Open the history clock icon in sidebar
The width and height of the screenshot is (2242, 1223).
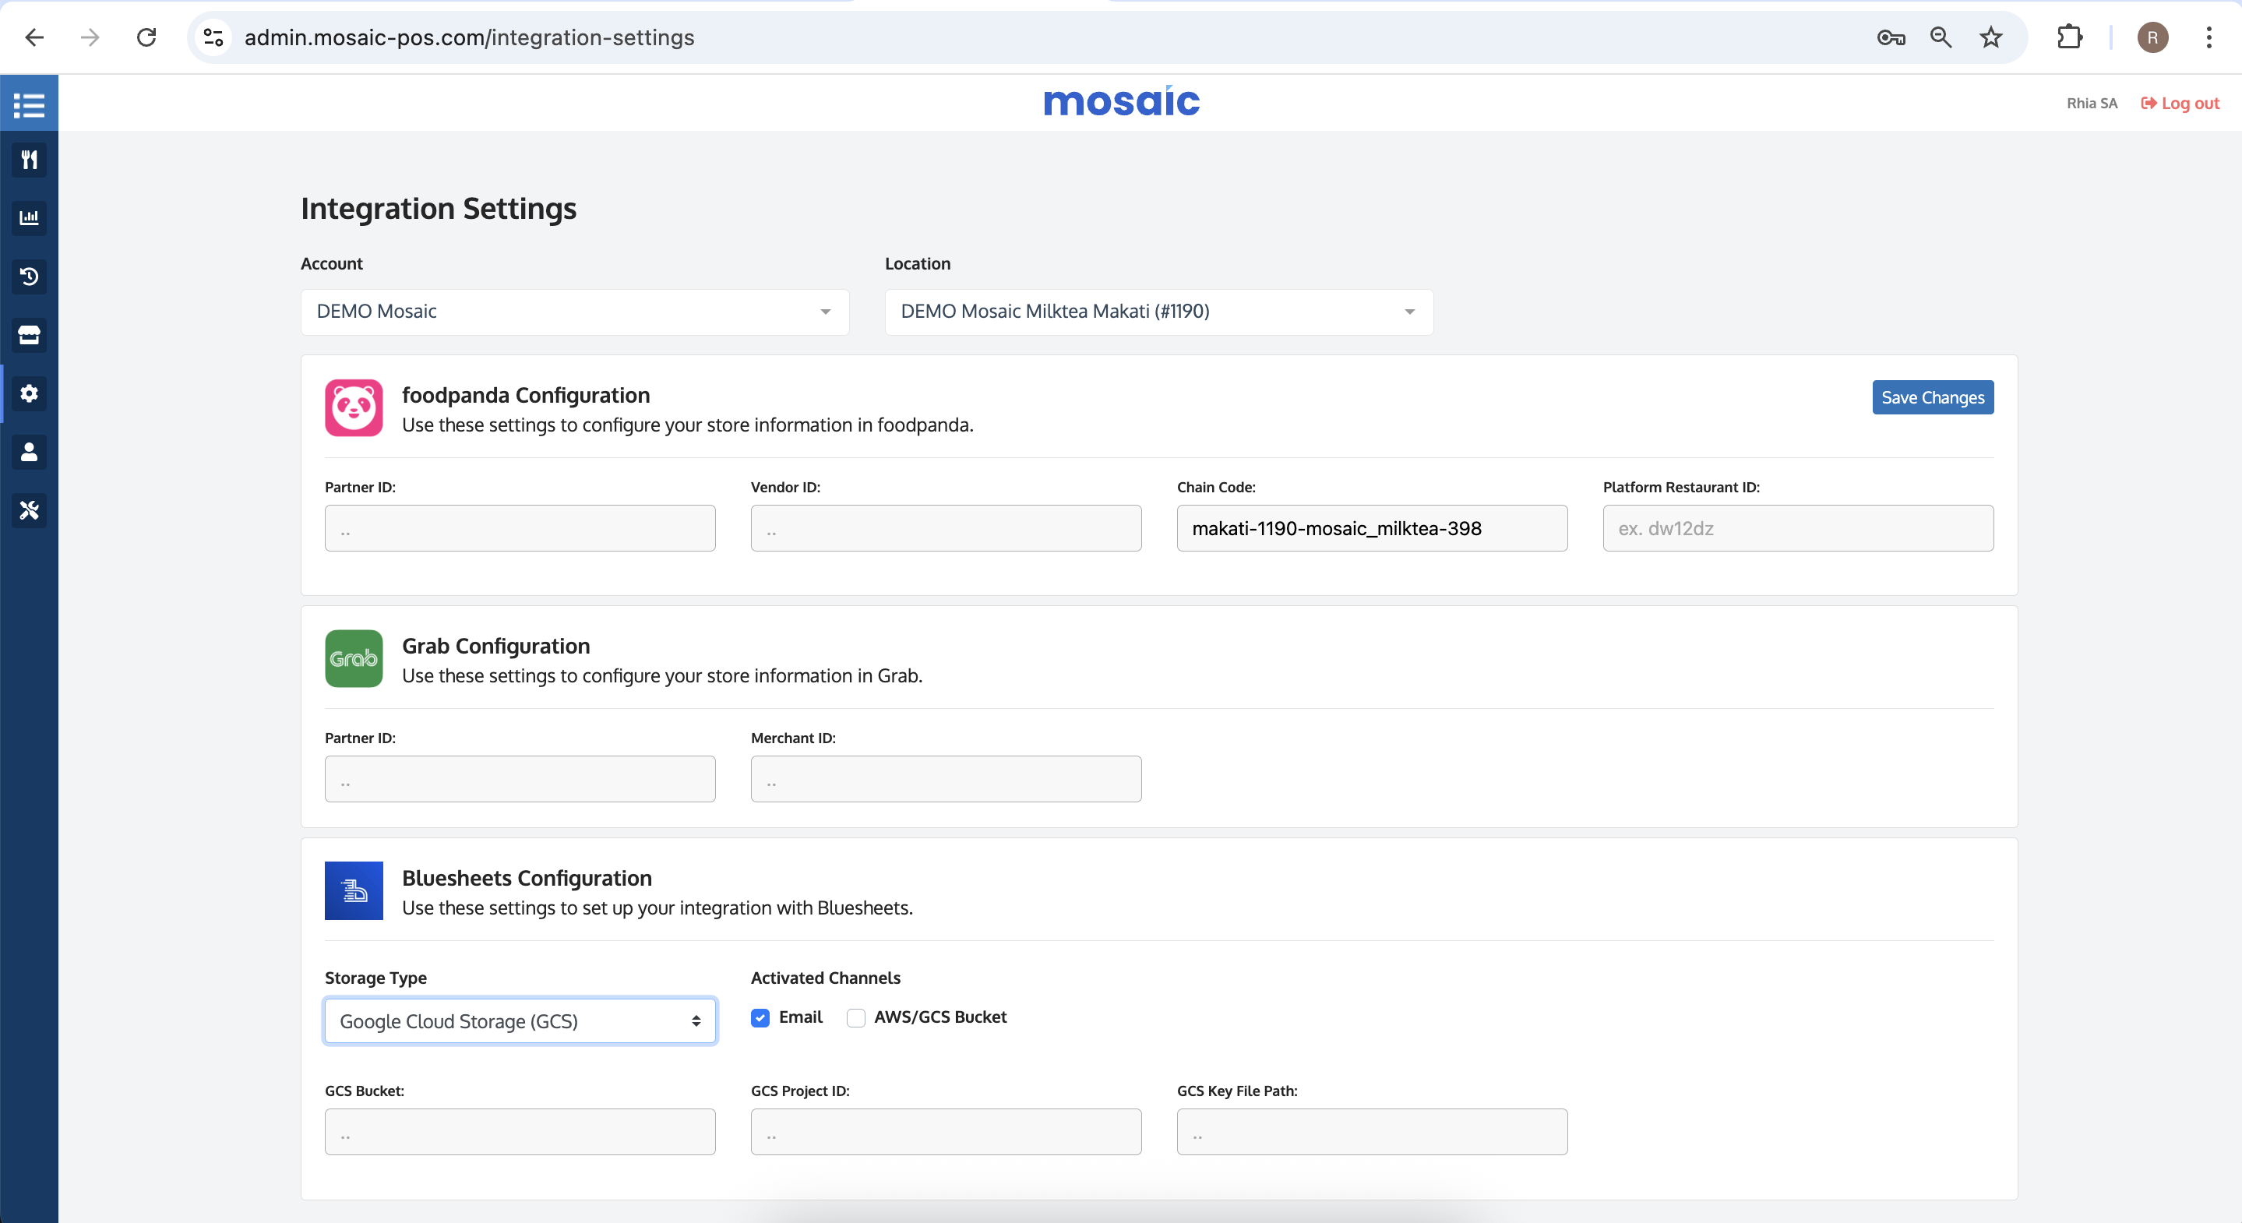pyautogui.click(x=29, y=277)
